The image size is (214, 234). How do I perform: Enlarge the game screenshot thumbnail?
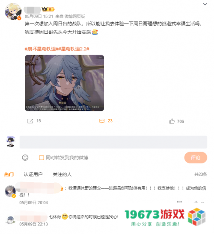tap(64, 83)
